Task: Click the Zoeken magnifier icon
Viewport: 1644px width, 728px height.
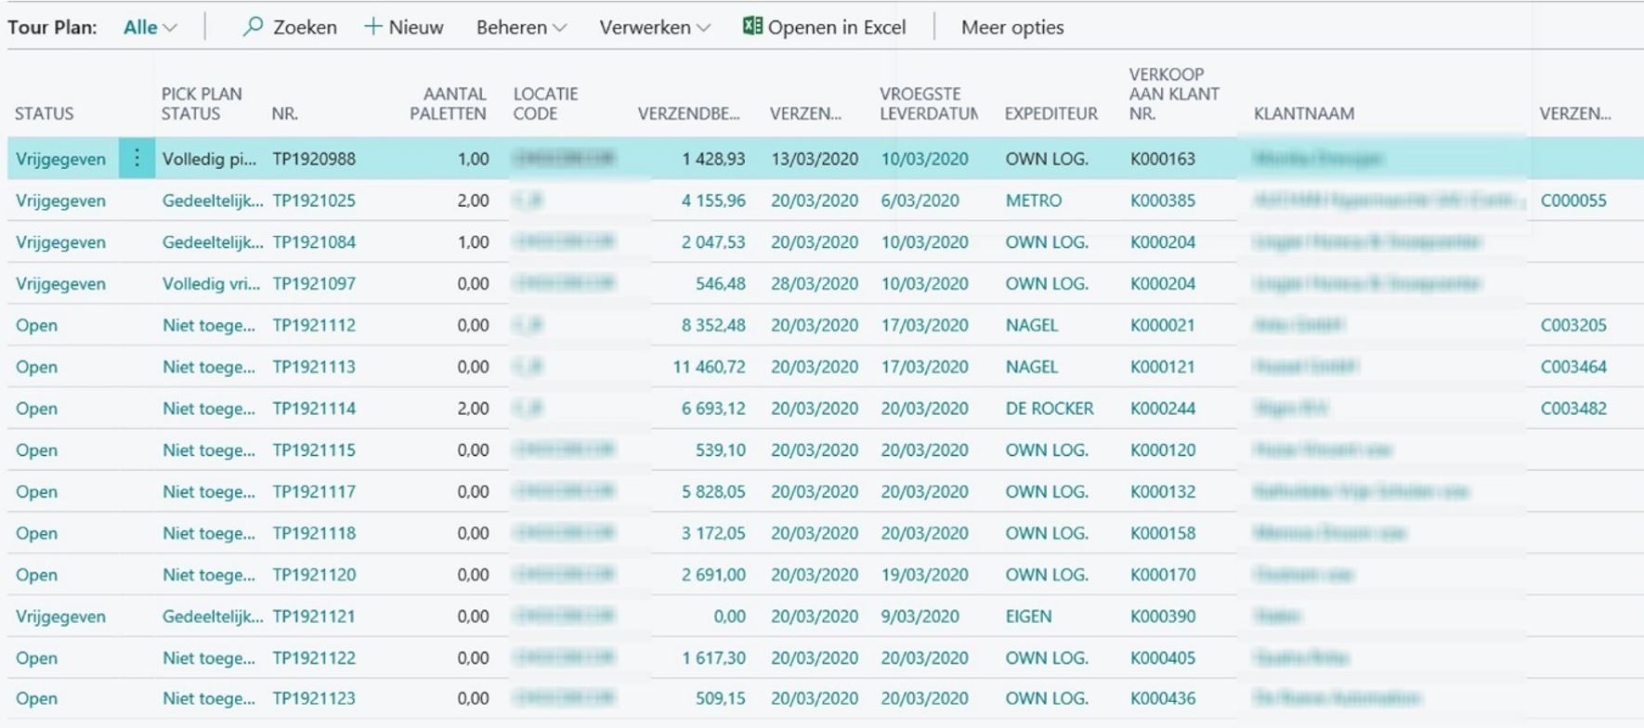Action: click(253, 27)
